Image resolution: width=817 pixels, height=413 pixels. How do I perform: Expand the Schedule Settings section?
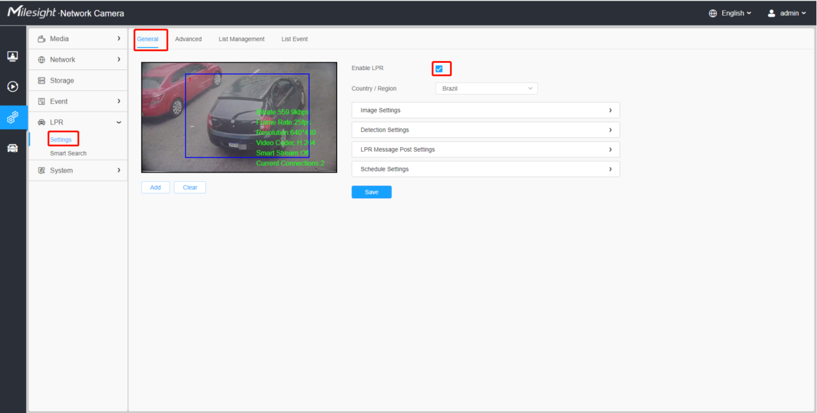click(485, 169)
